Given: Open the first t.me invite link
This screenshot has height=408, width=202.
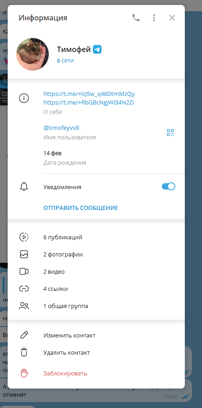Looking at the screenshot, I should (x=89, y=94).
